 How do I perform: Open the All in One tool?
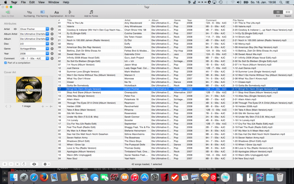(69, 12)
